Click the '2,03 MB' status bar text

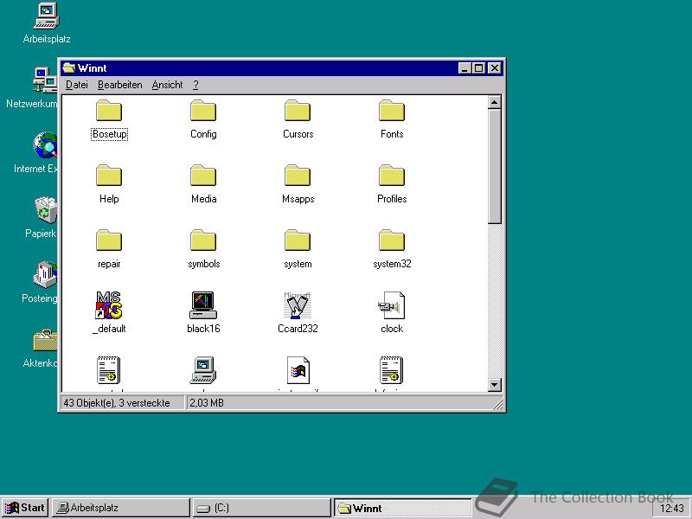[x=207, y=403]
